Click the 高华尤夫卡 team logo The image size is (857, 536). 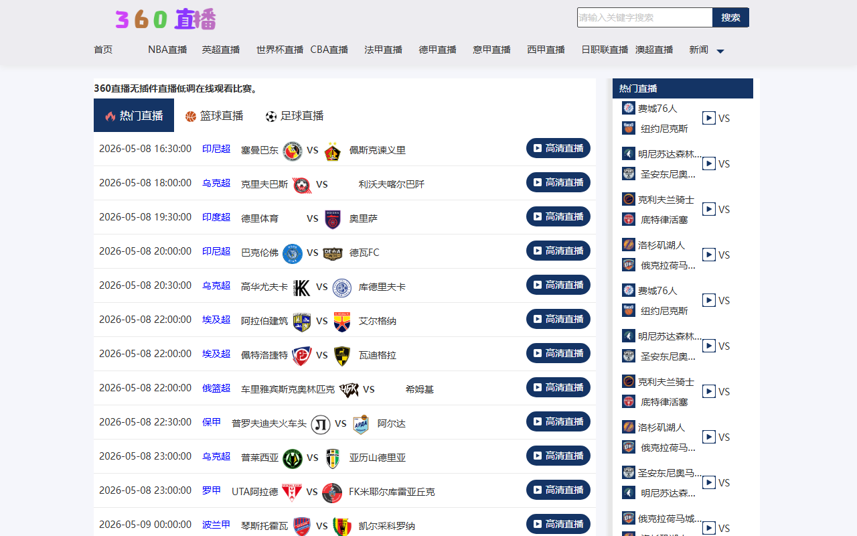click(x=302, y=288)
